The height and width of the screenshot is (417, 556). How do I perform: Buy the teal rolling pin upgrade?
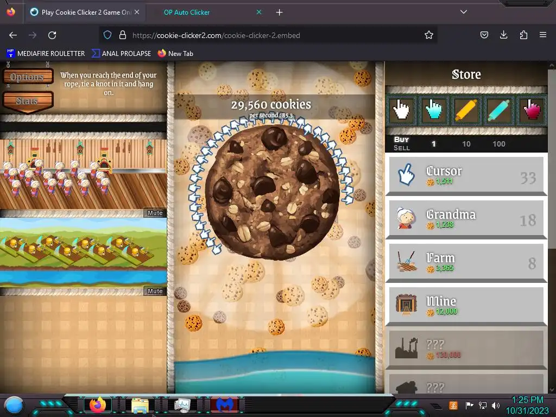click(x=498, y=110)
